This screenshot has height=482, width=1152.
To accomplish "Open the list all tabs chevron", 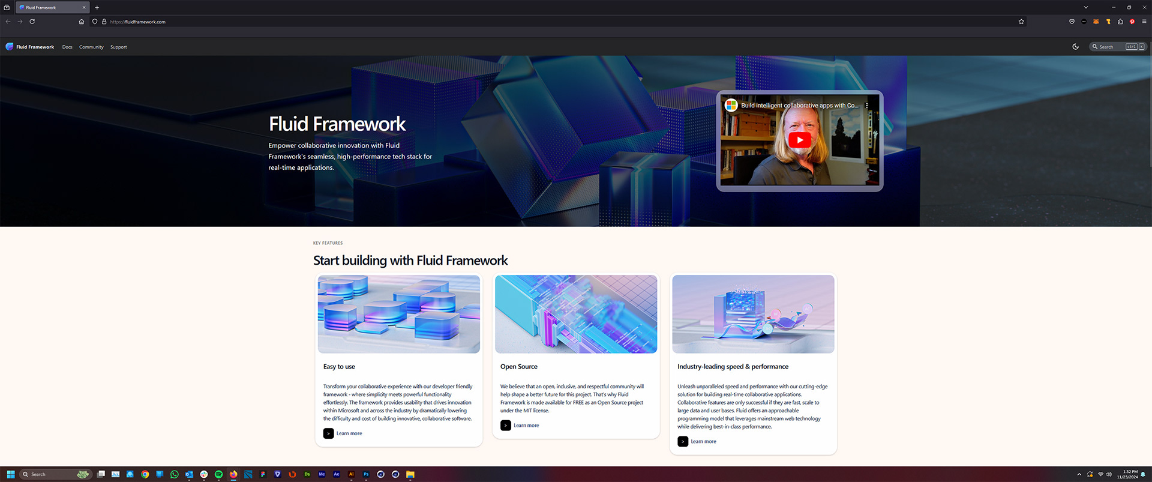I will pyautogui.click(x=1085, y=7).
